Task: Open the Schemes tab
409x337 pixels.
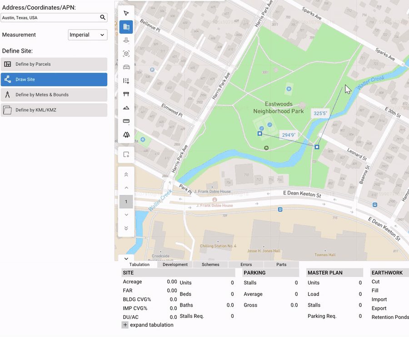Action: point(210,264)
